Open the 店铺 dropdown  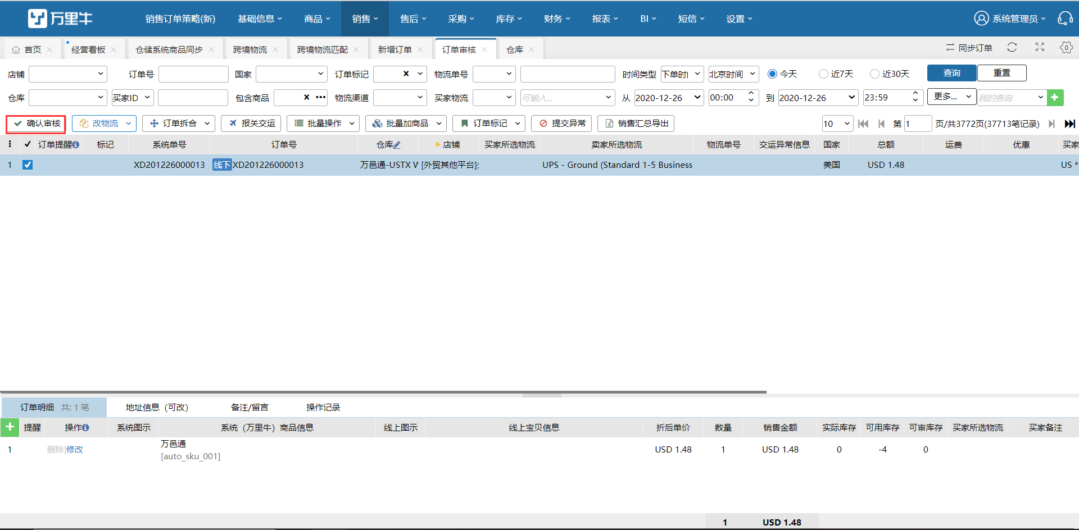click(x=68, y=74)
